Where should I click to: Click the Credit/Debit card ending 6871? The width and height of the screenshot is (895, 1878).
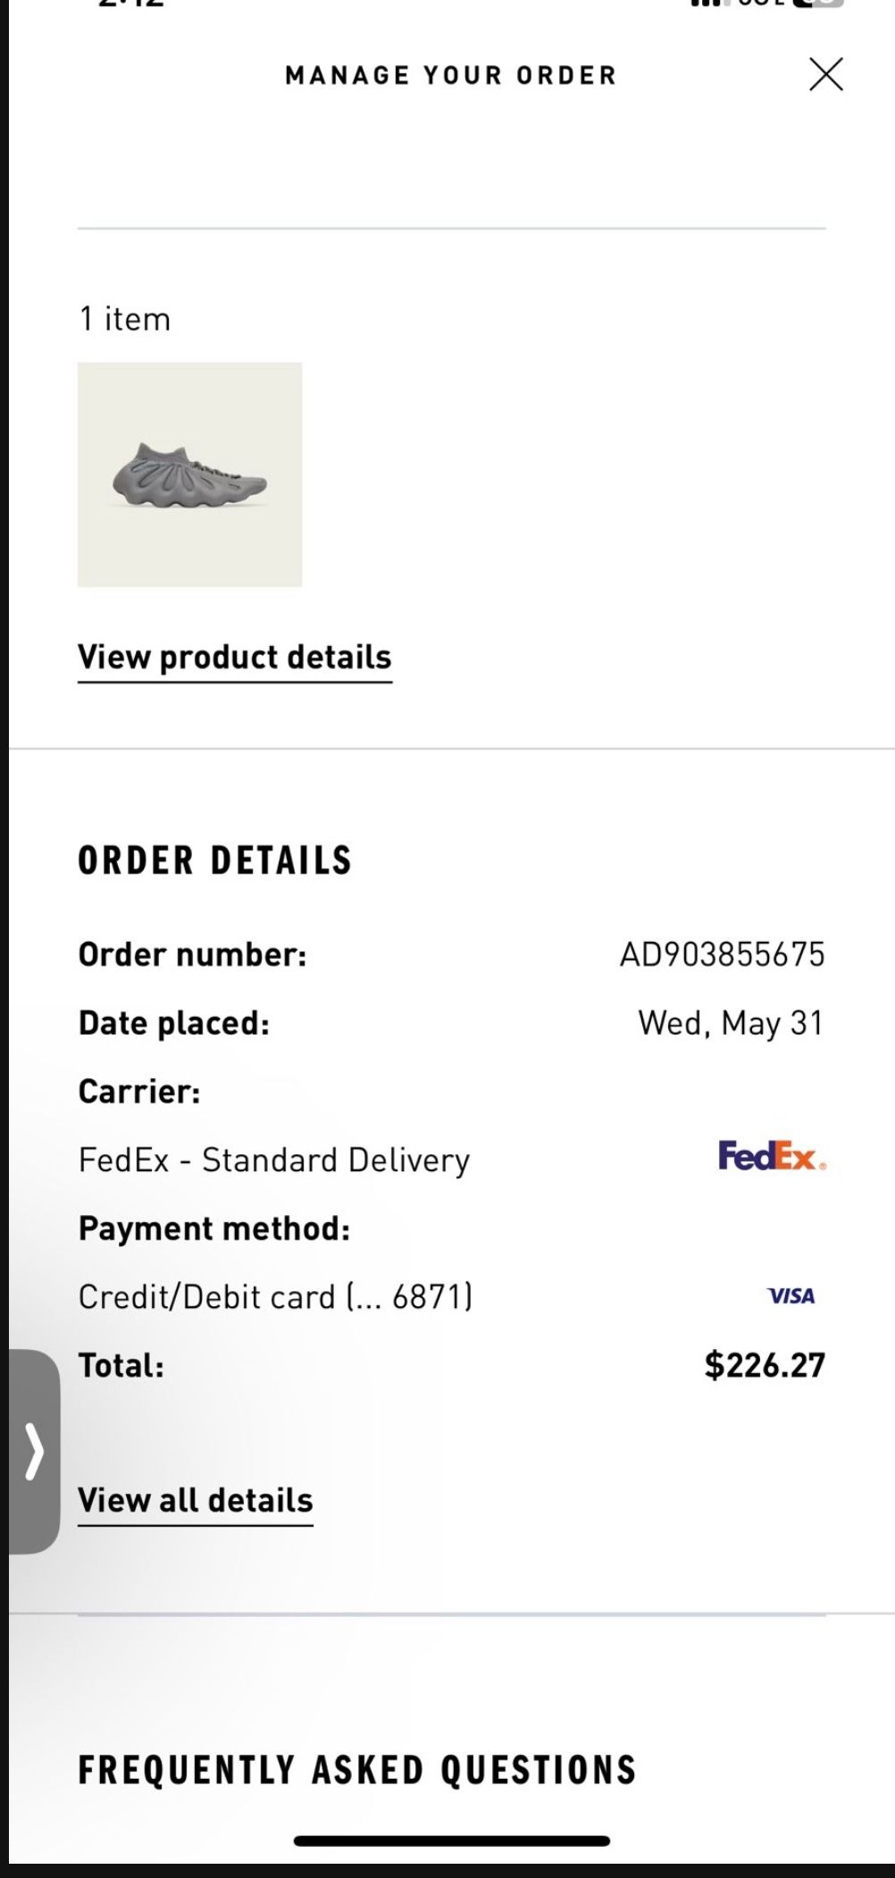[277, 1296]
